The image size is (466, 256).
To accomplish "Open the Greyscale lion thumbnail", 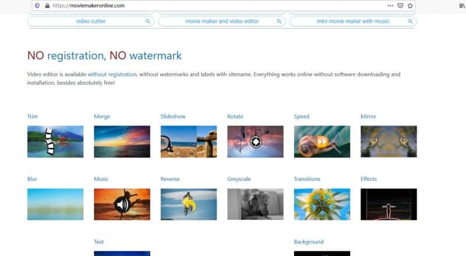I will [255, 204].
